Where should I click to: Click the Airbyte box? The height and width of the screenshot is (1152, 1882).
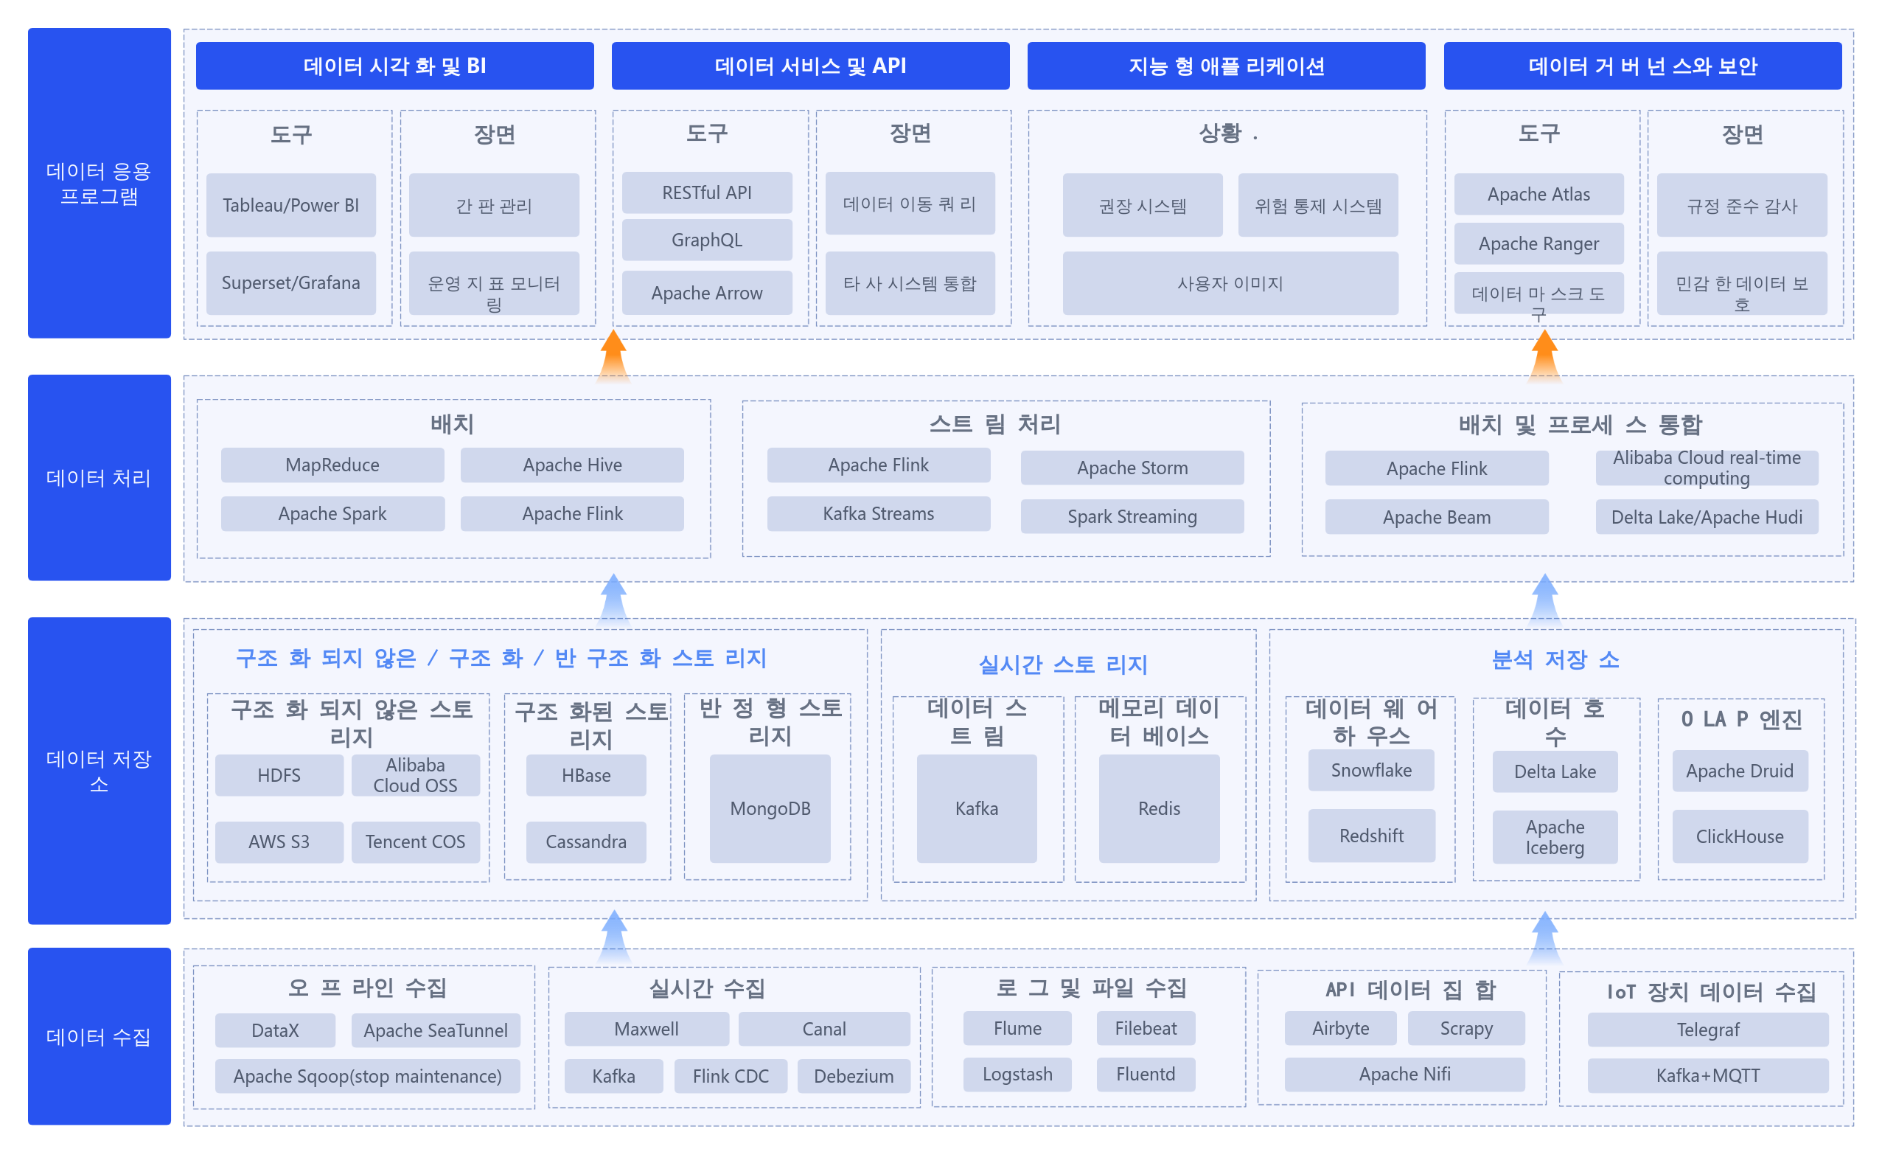coord(1340,1028)
